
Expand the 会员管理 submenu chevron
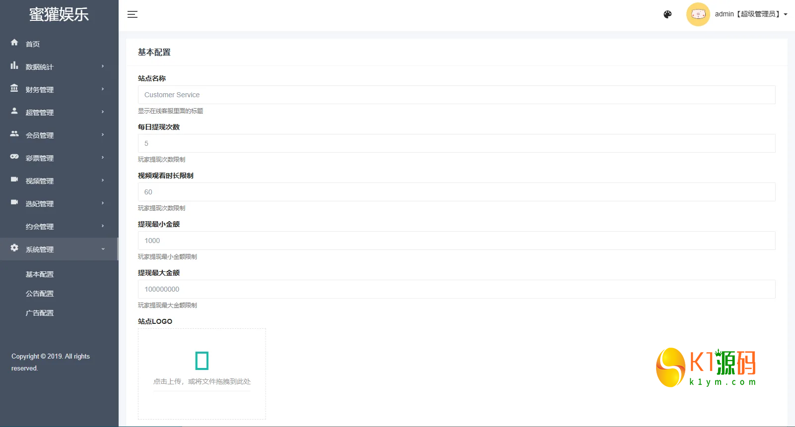tap(103, 134)
